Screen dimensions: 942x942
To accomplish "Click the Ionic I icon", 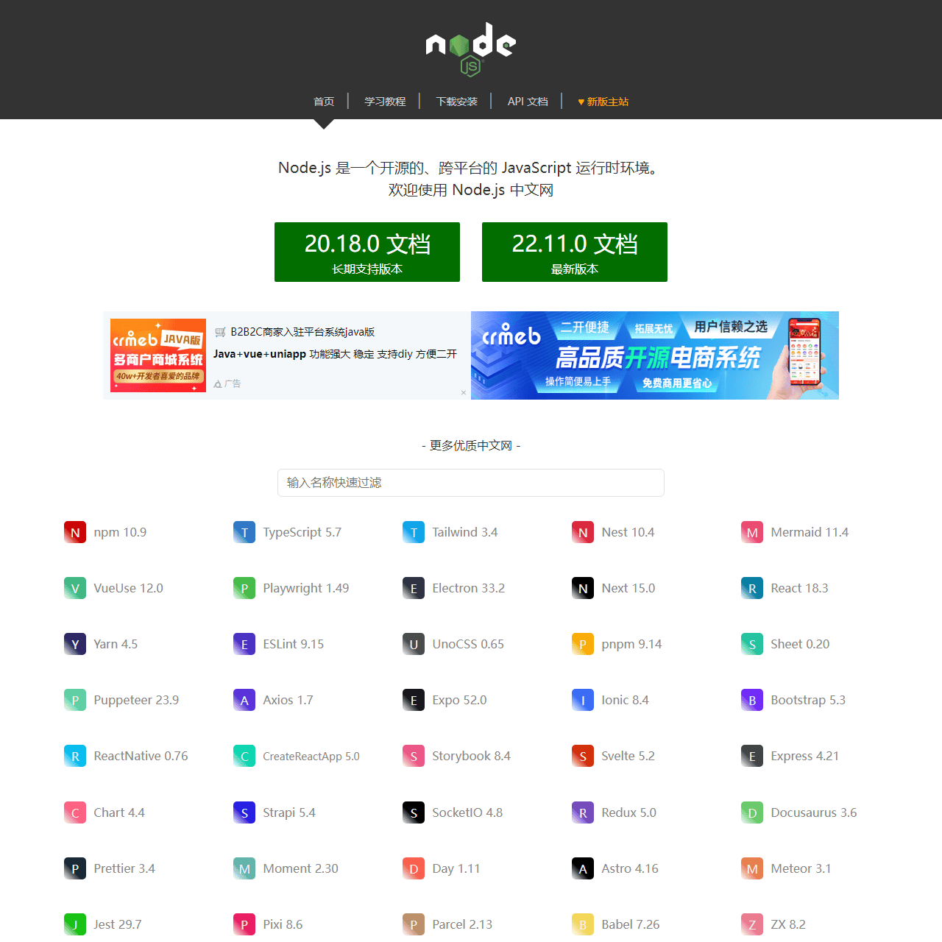I will (x=583, y=700).
